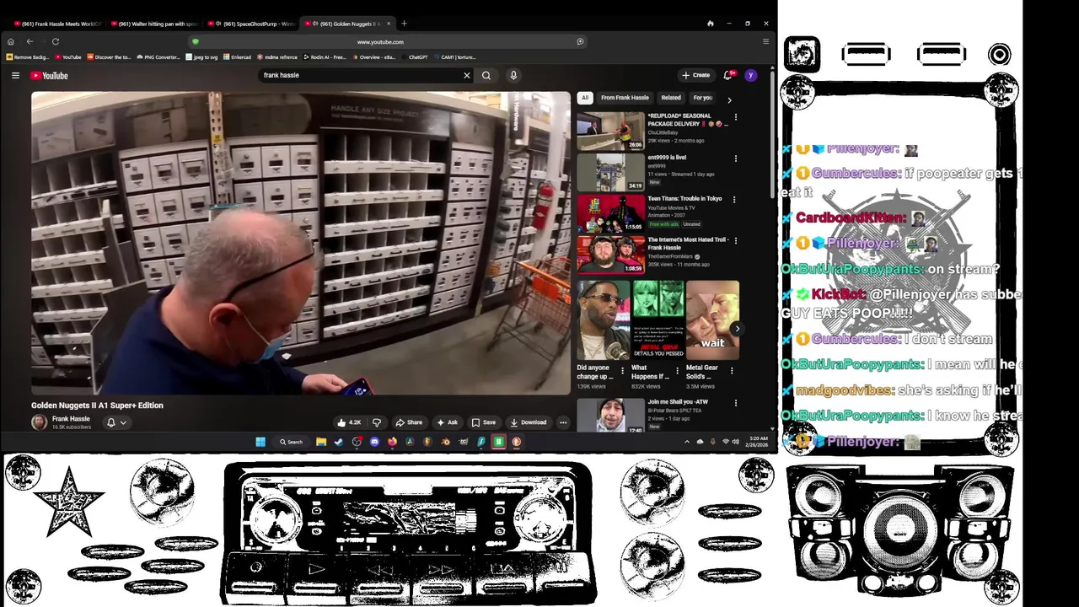Open the taskbar Search box
The height and width of the screenshot is (607, 1079).
coord(292,442)
